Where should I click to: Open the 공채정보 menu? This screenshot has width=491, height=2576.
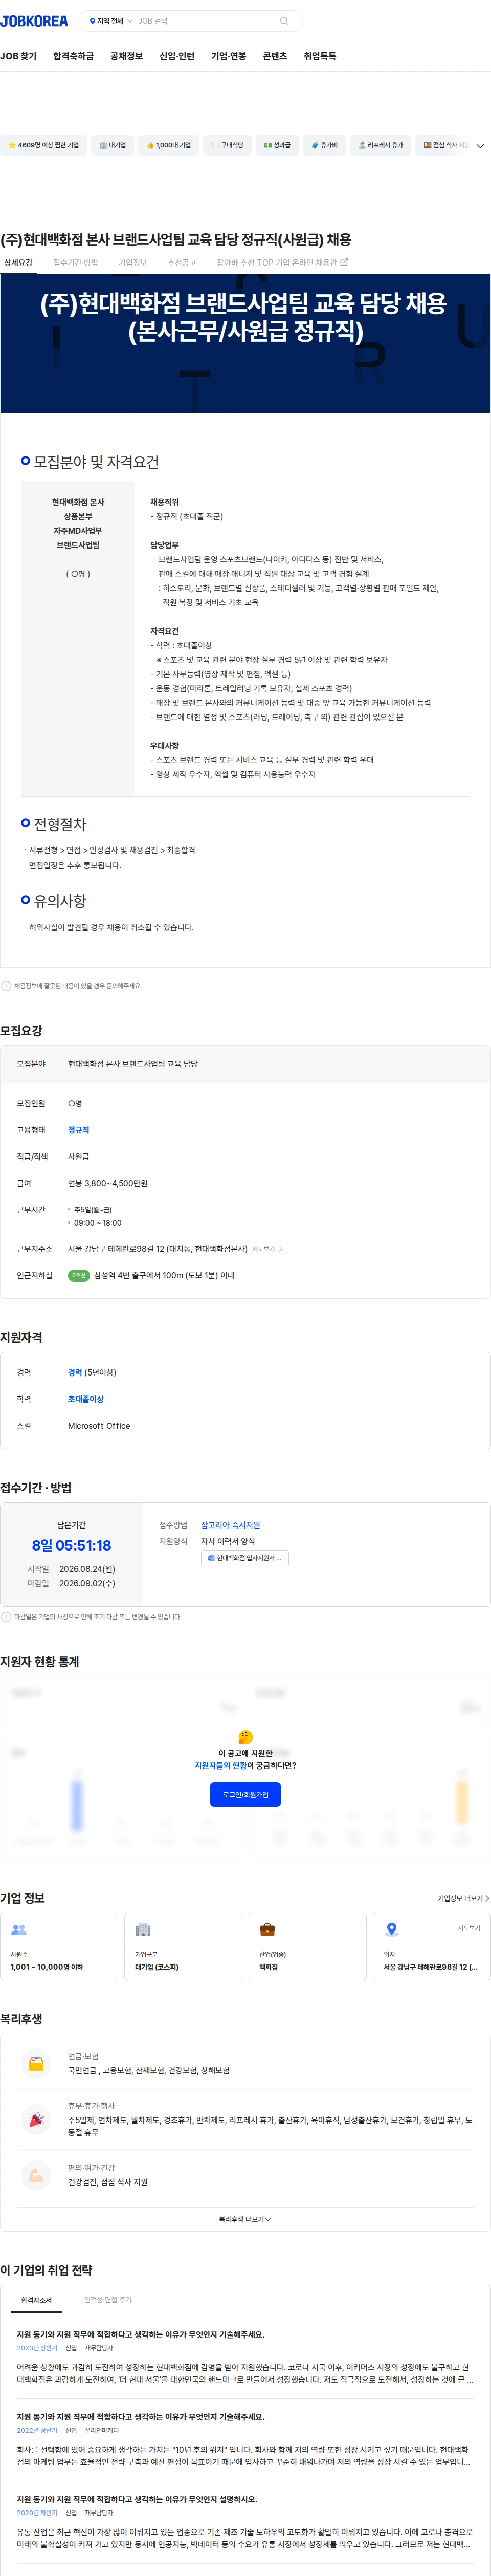point(126,56)
